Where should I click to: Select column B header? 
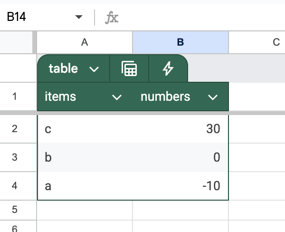pos(180,42)
